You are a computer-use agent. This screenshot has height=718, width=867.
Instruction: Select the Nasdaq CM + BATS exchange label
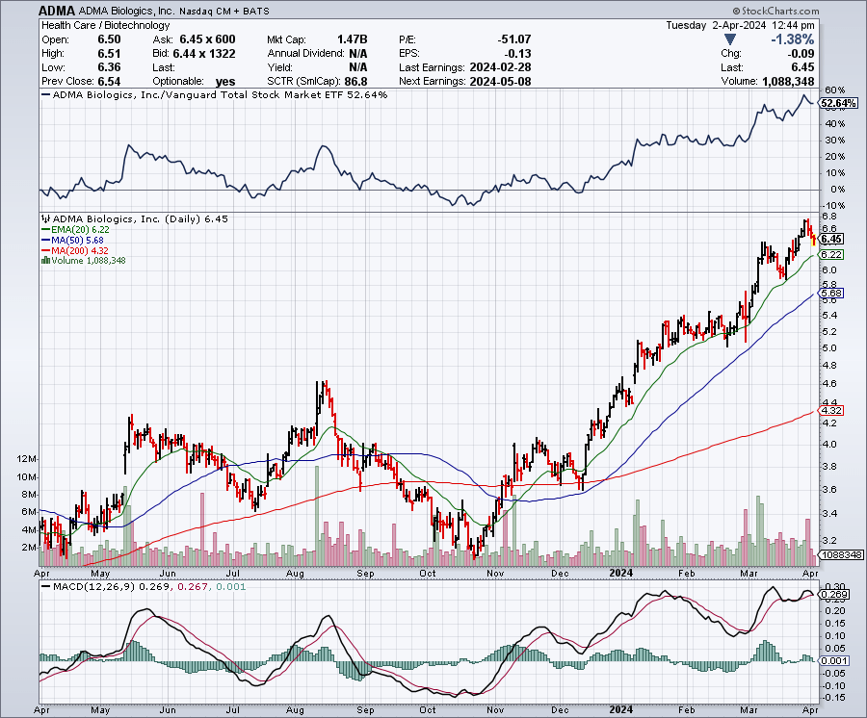pos(226,11)
